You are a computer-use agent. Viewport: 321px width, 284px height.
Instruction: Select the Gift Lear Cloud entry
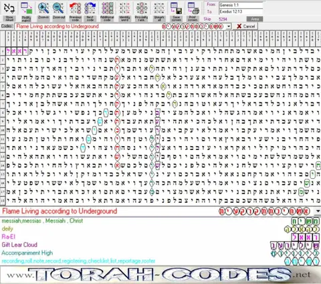[19, 244]
